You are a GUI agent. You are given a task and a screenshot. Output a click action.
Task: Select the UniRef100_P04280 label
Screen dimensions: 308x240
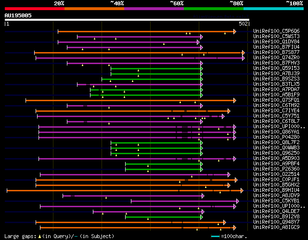pyautogui.click(x=276, y=137)
